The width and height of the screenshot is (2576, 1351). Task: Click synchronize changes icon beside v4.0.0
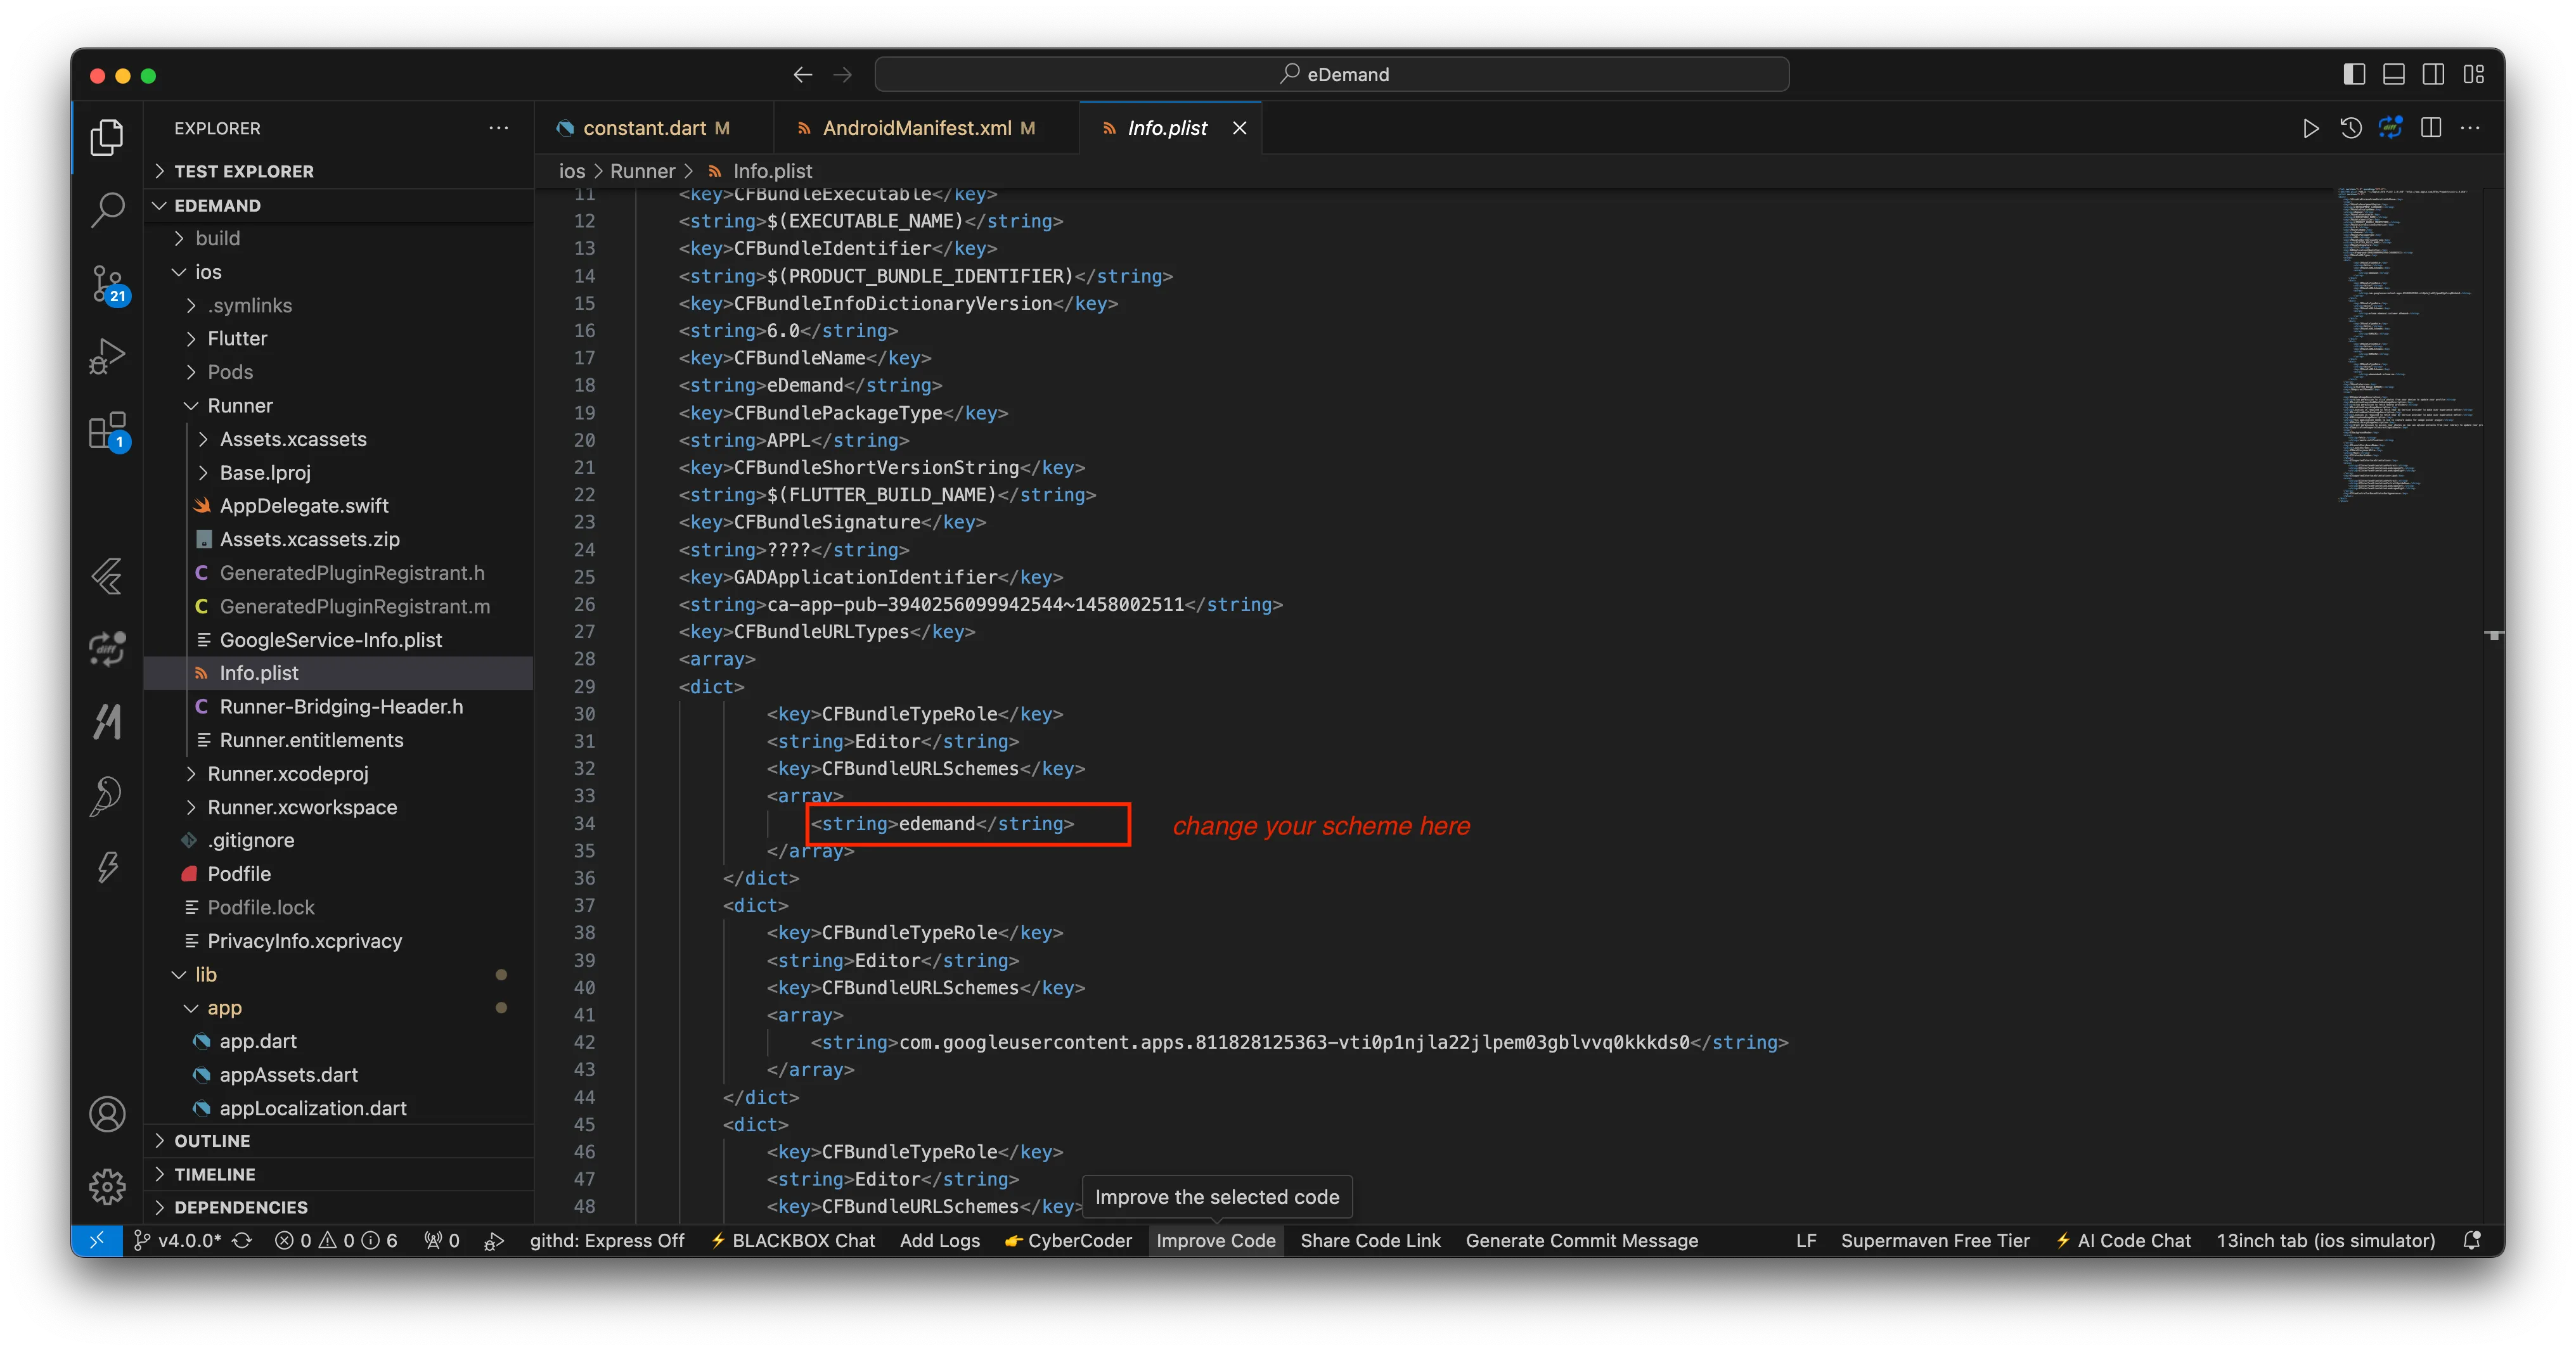242,1240
